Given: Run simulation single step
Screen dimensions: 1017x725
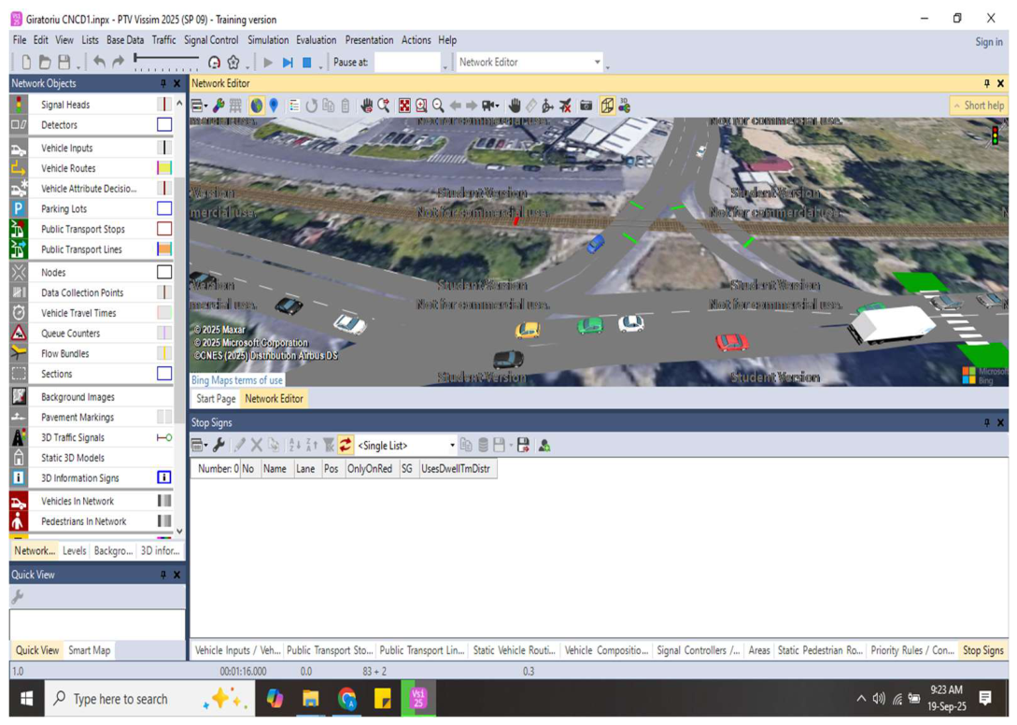Looking at the screenshot, I should click(288, 63).
